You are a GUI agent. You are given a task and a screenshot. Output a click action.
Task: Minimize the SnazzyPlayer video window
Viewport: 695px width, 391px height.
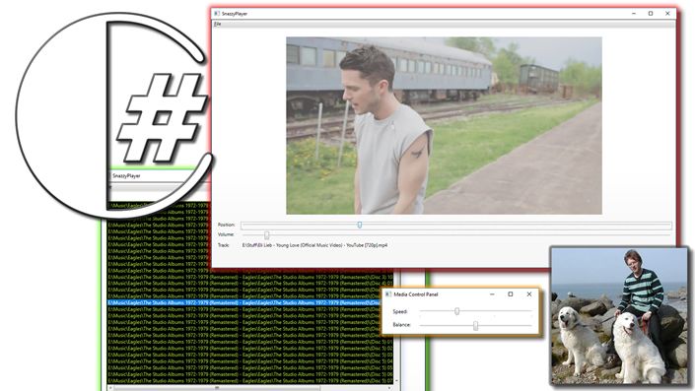coord(634,14)
